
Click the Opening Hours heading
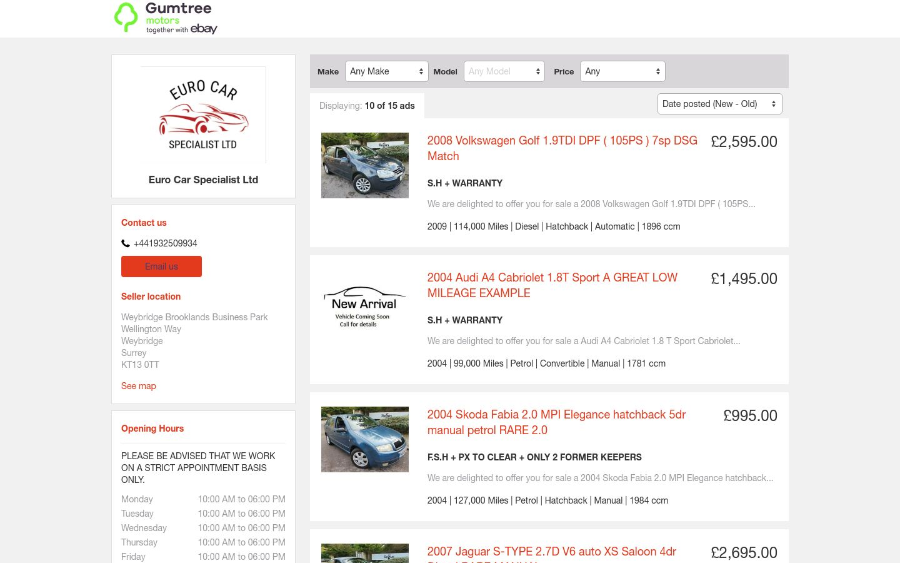(152, 429)
